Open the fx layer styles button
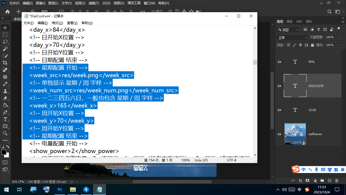The width and height of the screenshot is (346, 195). 300,181
